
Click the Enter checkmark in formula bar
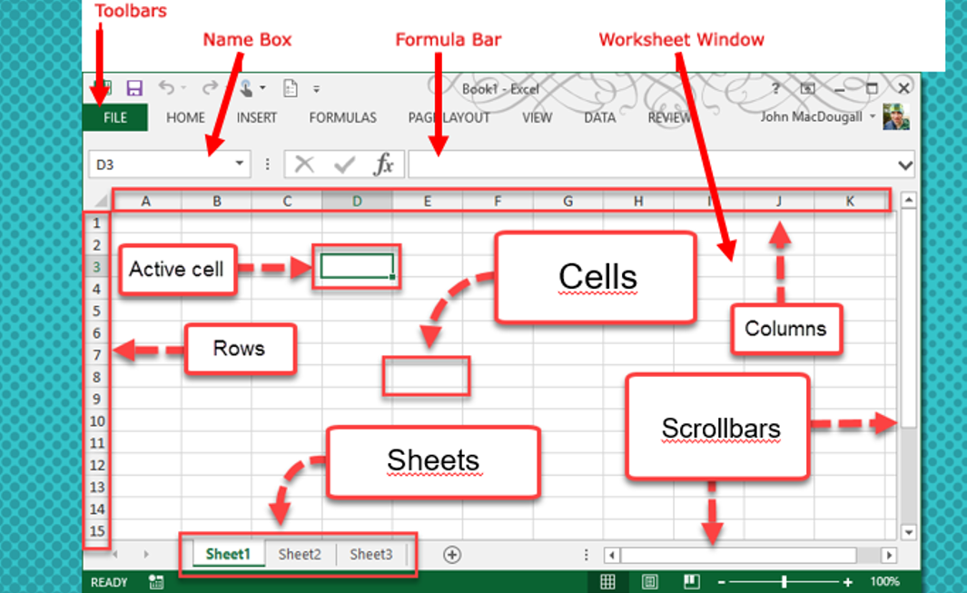click(x=344, y=164)
